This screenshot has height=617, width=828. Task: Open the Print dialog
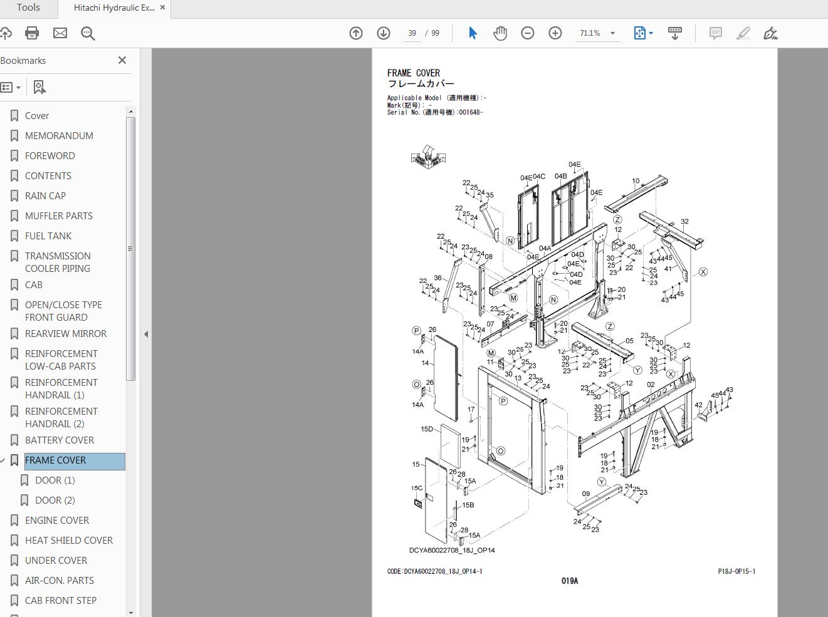32,33
